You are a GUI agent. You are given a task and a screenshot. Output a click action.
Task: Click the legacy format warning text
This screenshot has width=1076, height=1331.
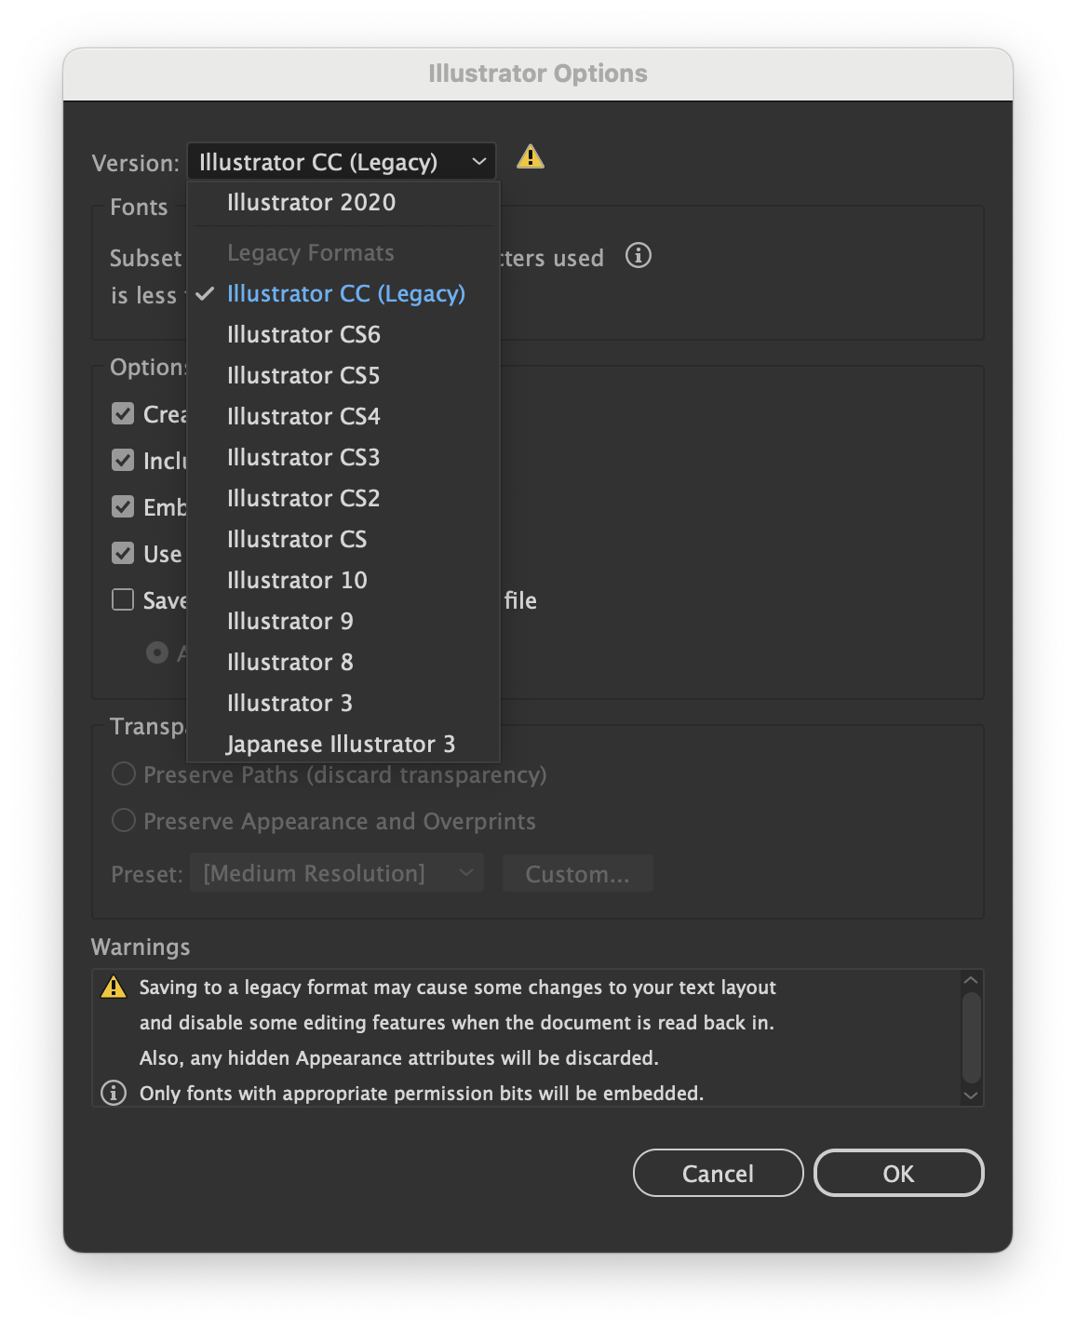tap(457, 1022)
